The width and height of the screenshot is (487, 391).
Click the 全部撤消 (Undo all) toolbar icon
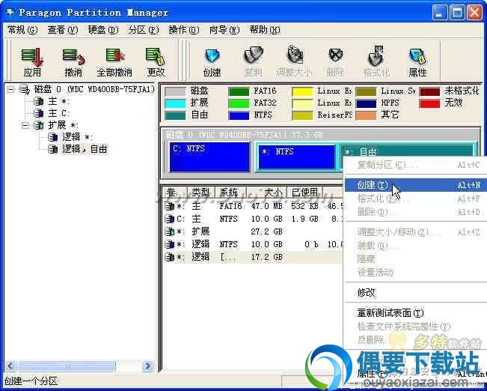pos(114,56)
